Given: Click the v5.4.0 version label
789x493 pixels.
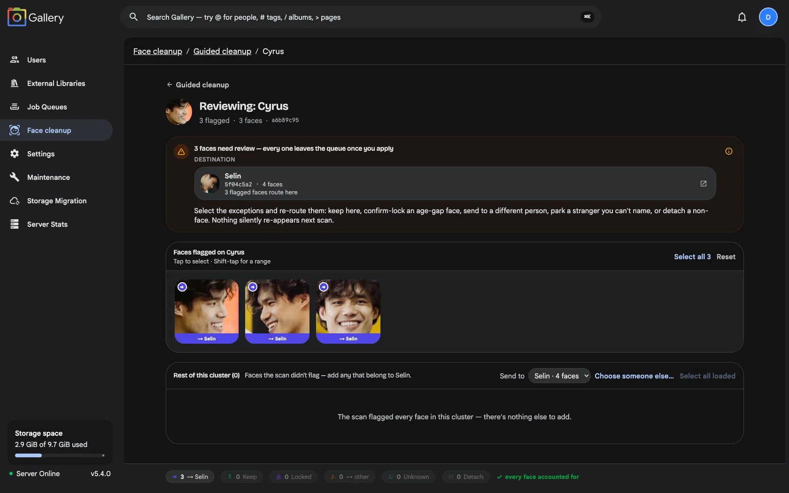Looking at the screenshot, I should pos(101,473).
